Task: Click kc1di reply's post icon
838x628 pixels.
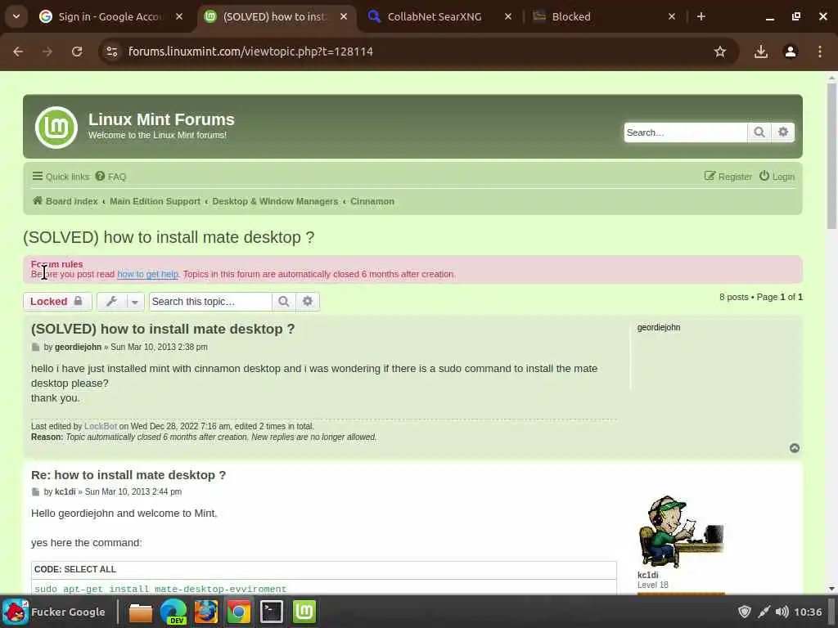Action: (36, 492)
